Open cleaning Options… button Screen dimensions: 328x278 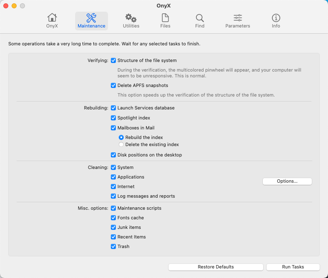287,181
